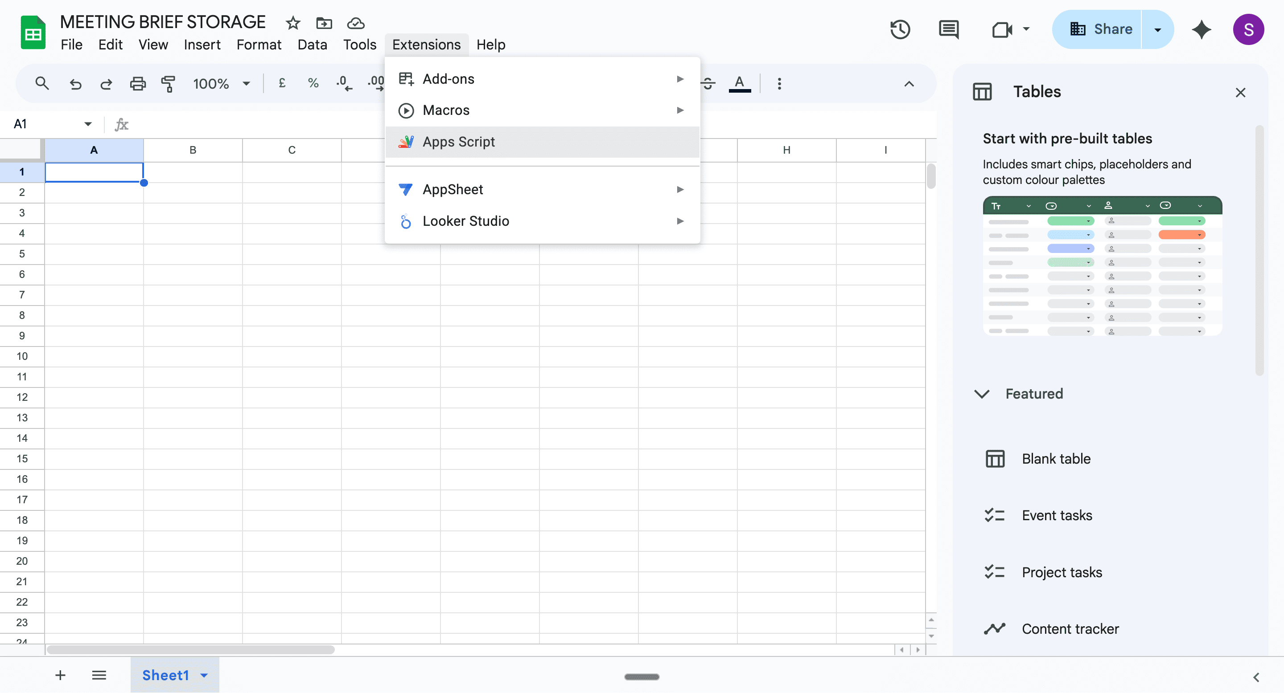Click the Gemini sparkle icon
Image resolution: width=1284 pixels, height=693 pixels.
pos(1201,29)
